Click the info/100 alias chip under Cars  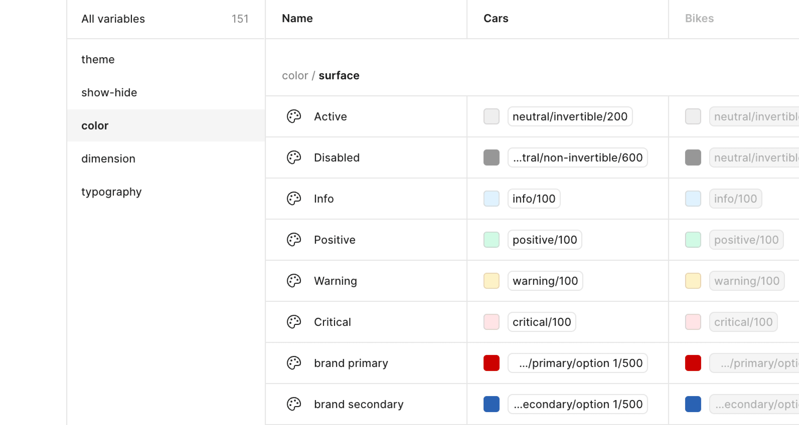tap(534, 199)
